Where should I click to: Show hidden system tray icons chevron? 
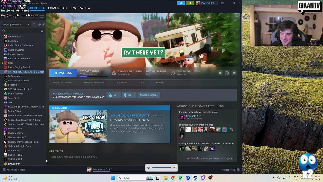click(x=273, y=178)
